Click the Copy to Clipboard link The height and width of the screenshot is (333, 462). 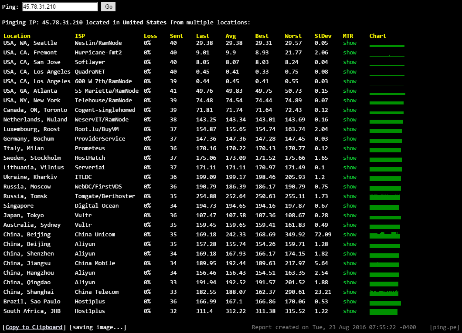click(34, 327)
